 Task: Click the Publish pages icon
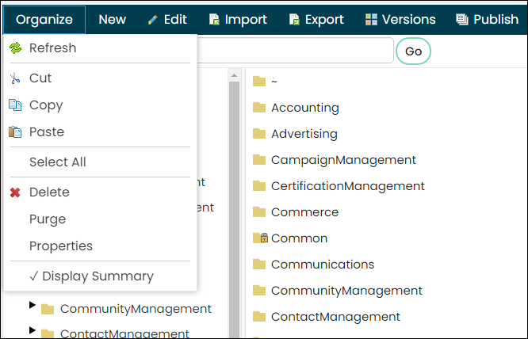(462, 20)
